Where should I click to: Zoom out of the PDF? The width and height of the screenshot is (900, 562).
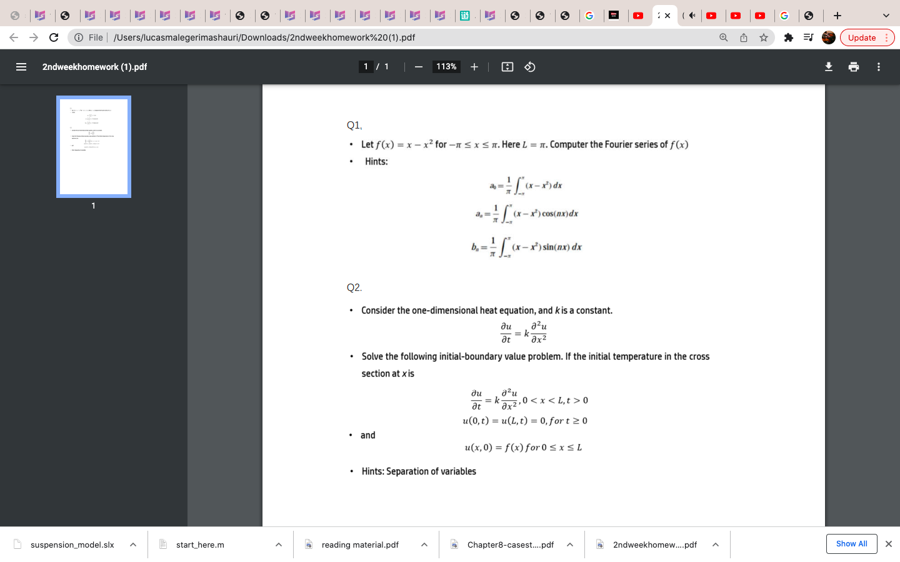418,67
